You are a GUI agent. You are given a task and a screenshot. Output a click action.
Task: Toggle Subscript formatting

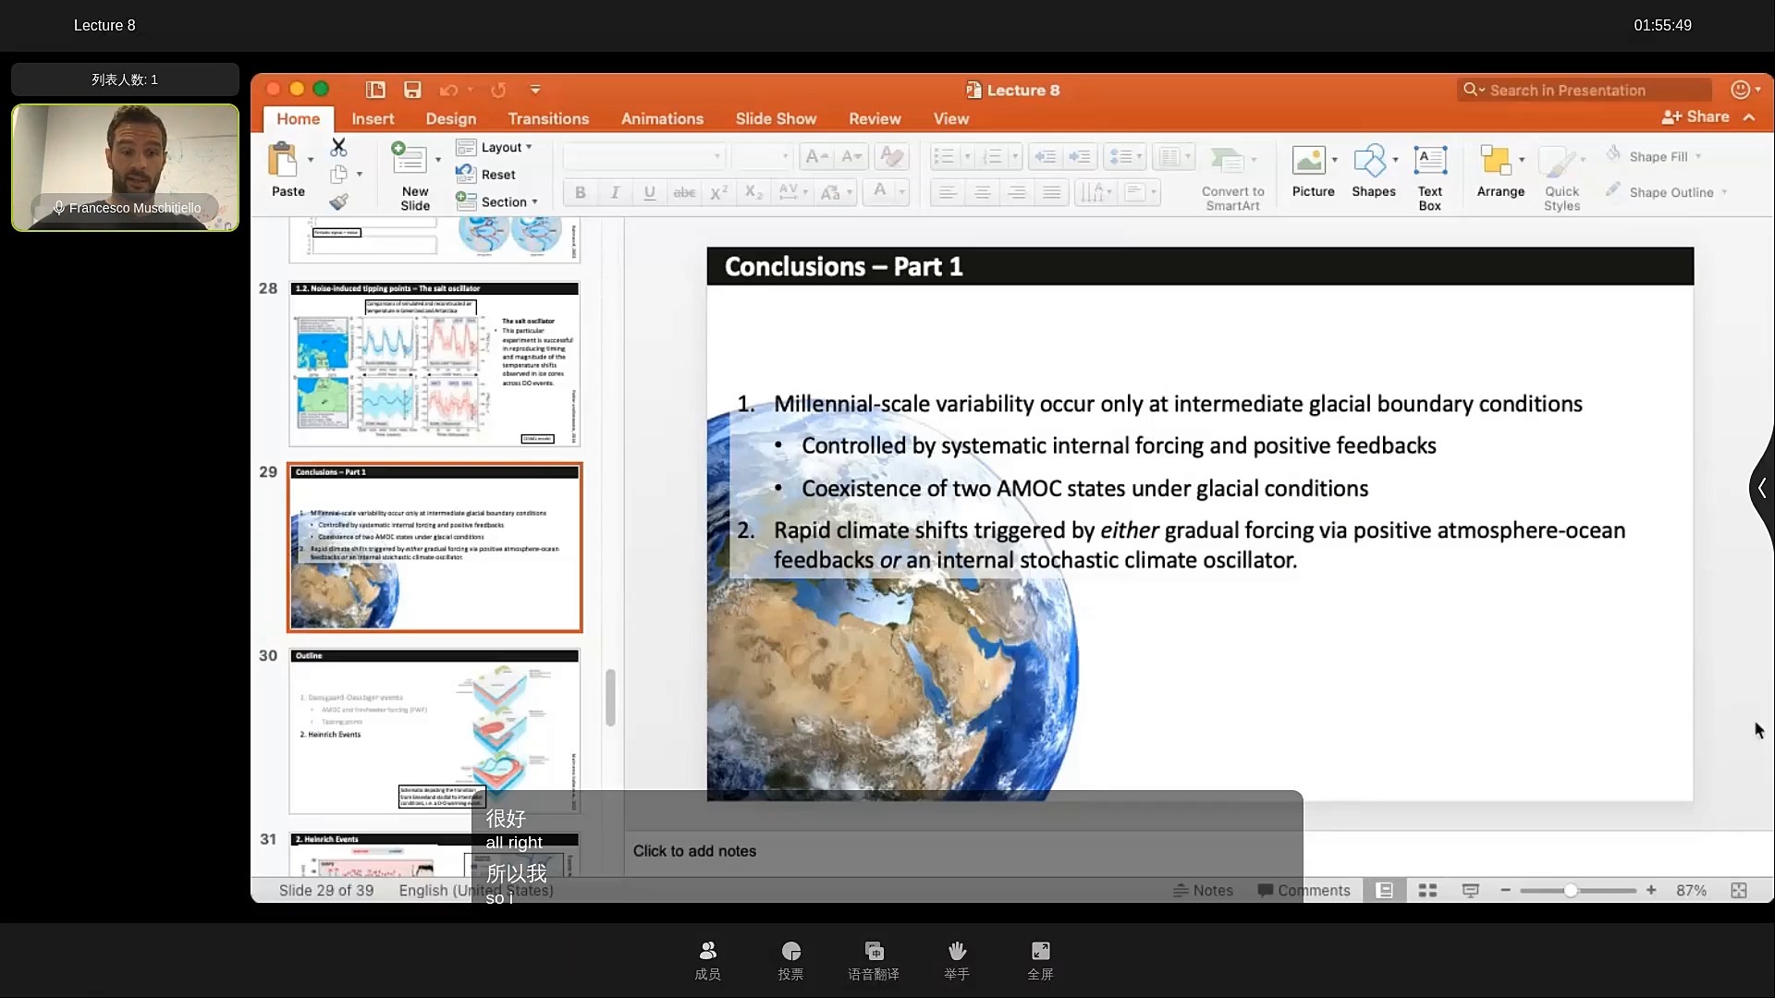(753, 192)
